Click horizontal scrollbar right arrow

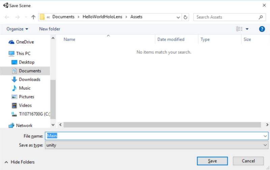pyautogui.click(x=267, y=125)
